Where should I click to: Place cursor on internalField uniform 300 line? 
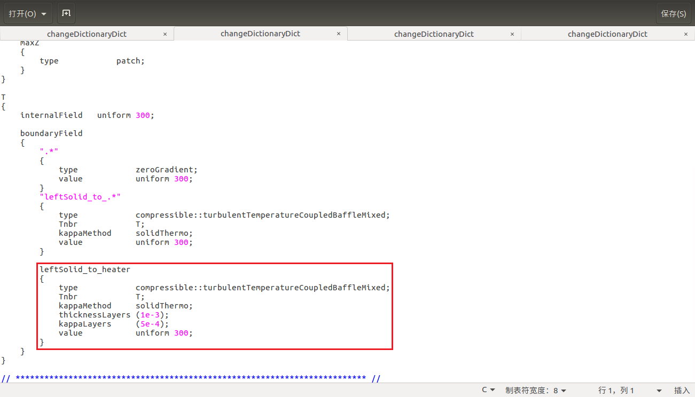tap(87, 115)
